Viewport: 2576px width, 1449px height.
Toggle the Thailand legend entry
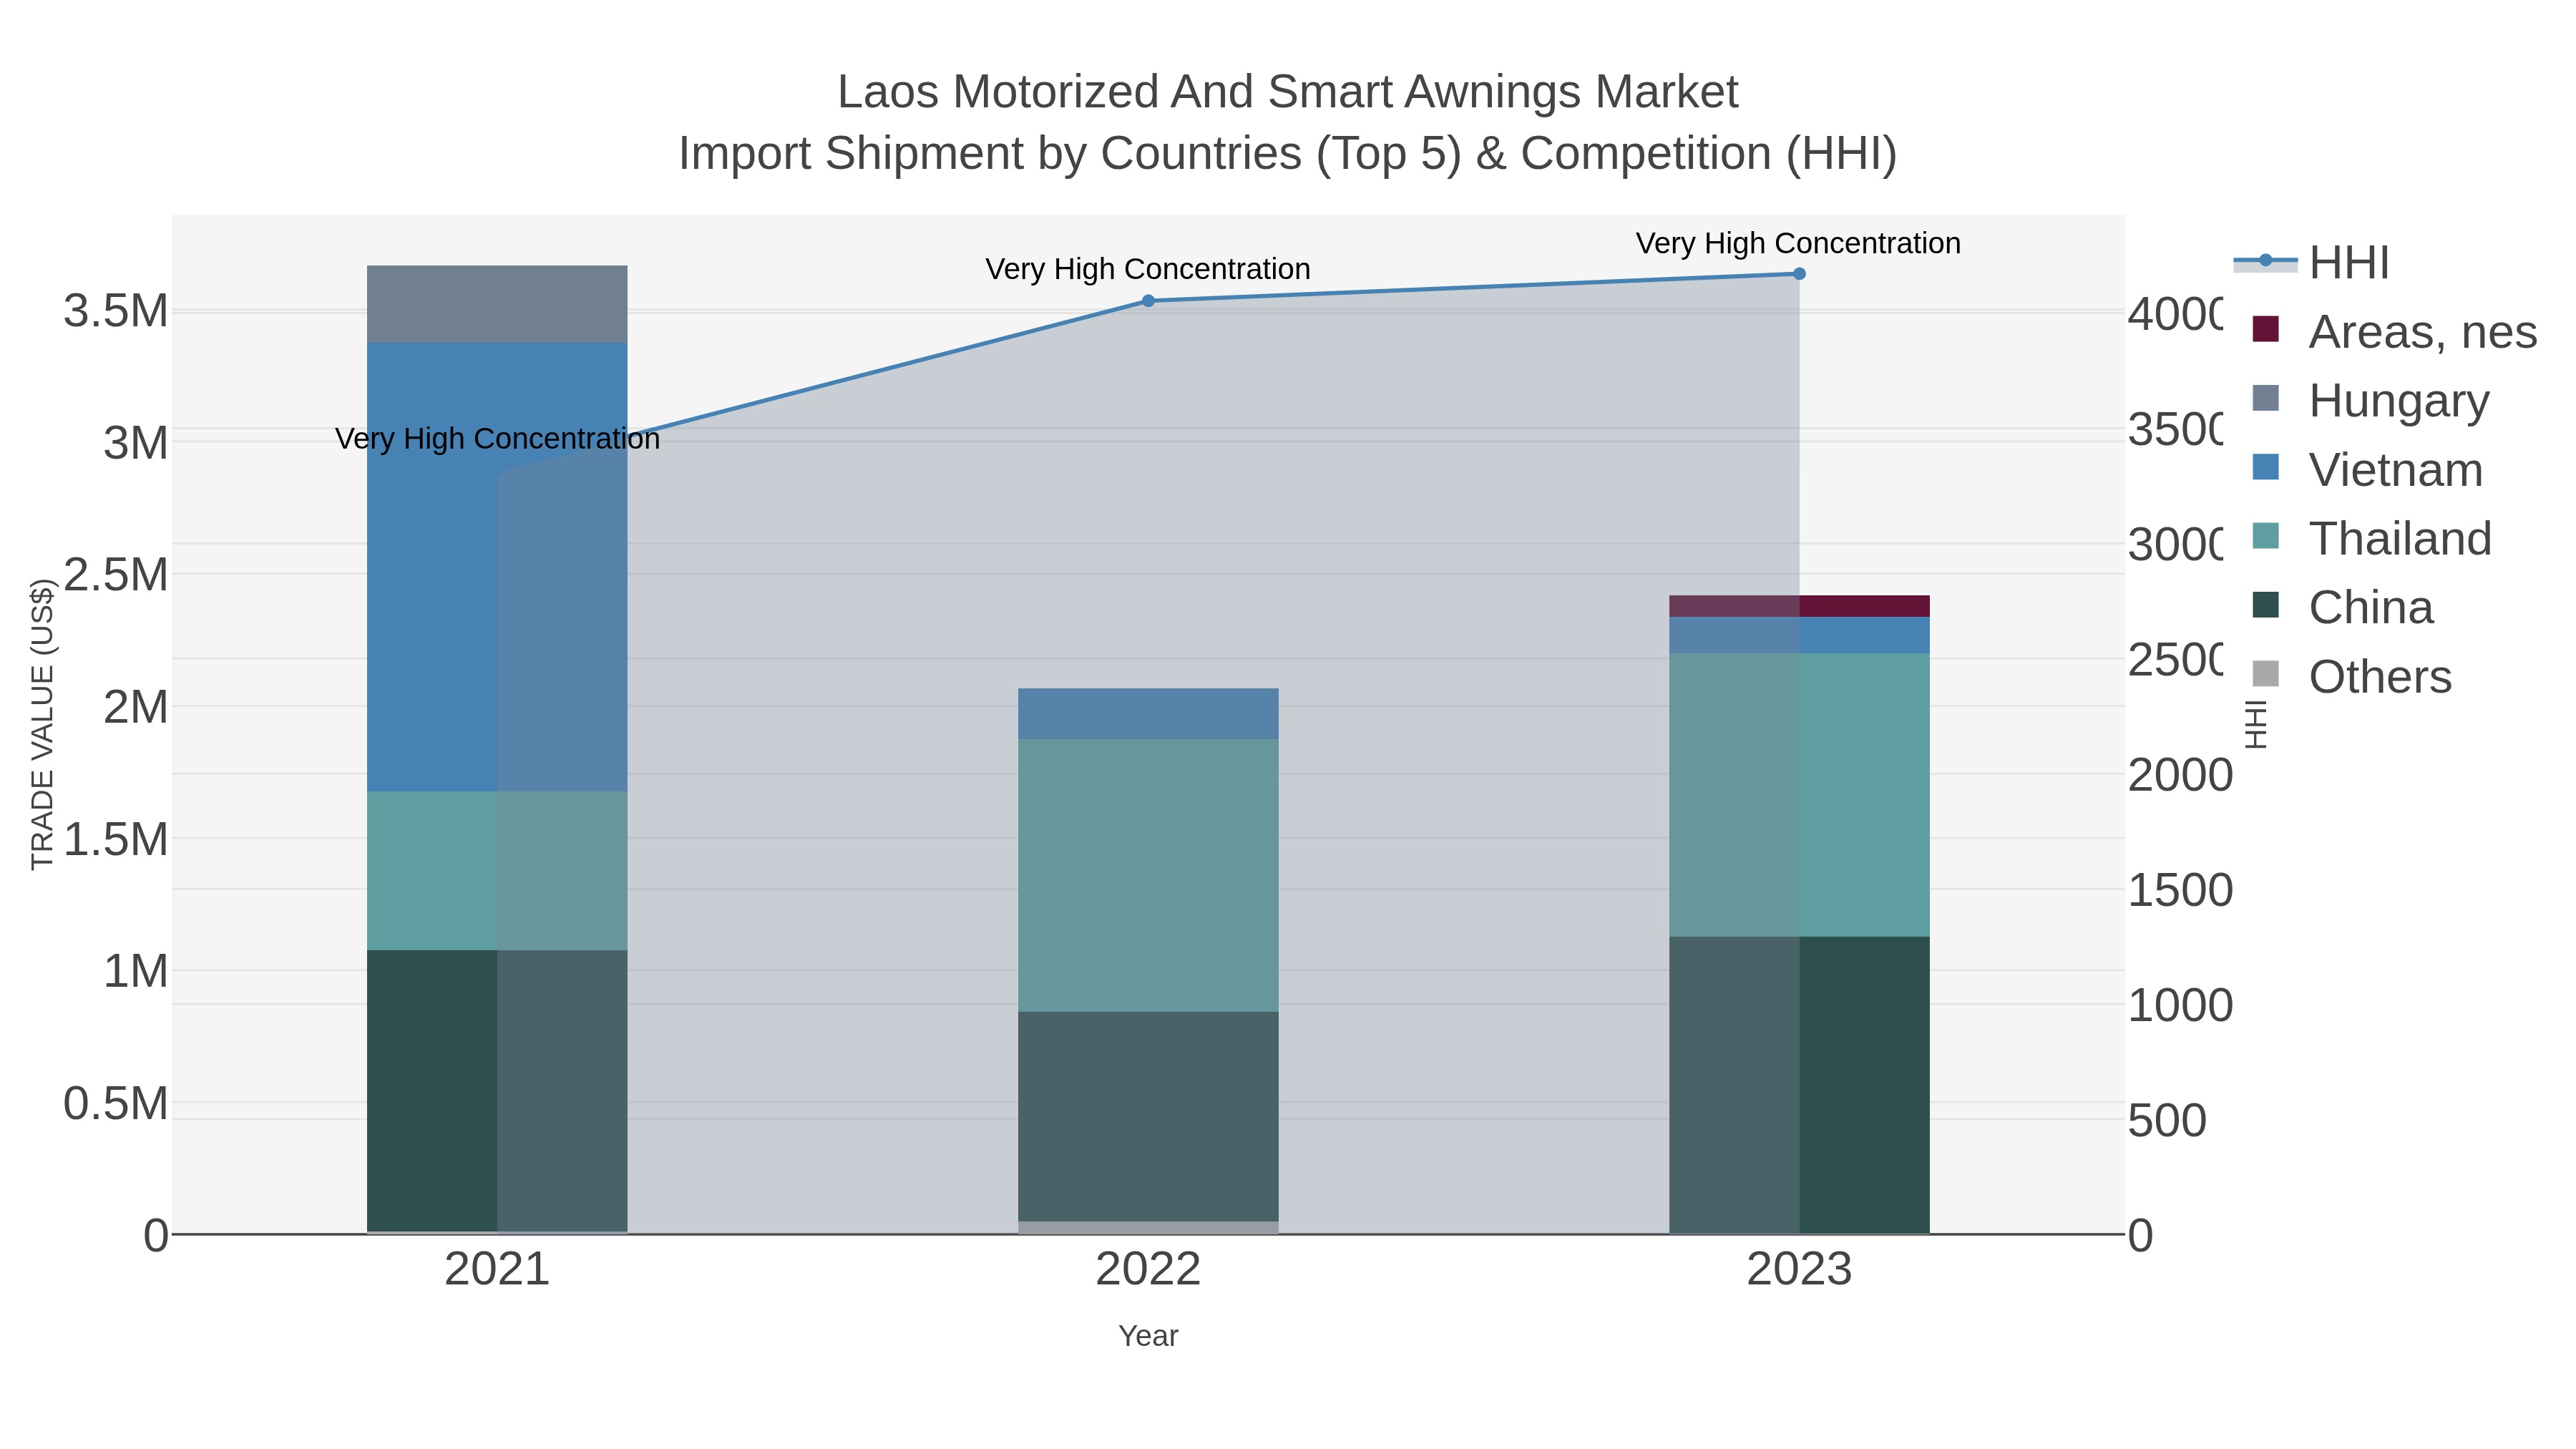click(2371, 539)
